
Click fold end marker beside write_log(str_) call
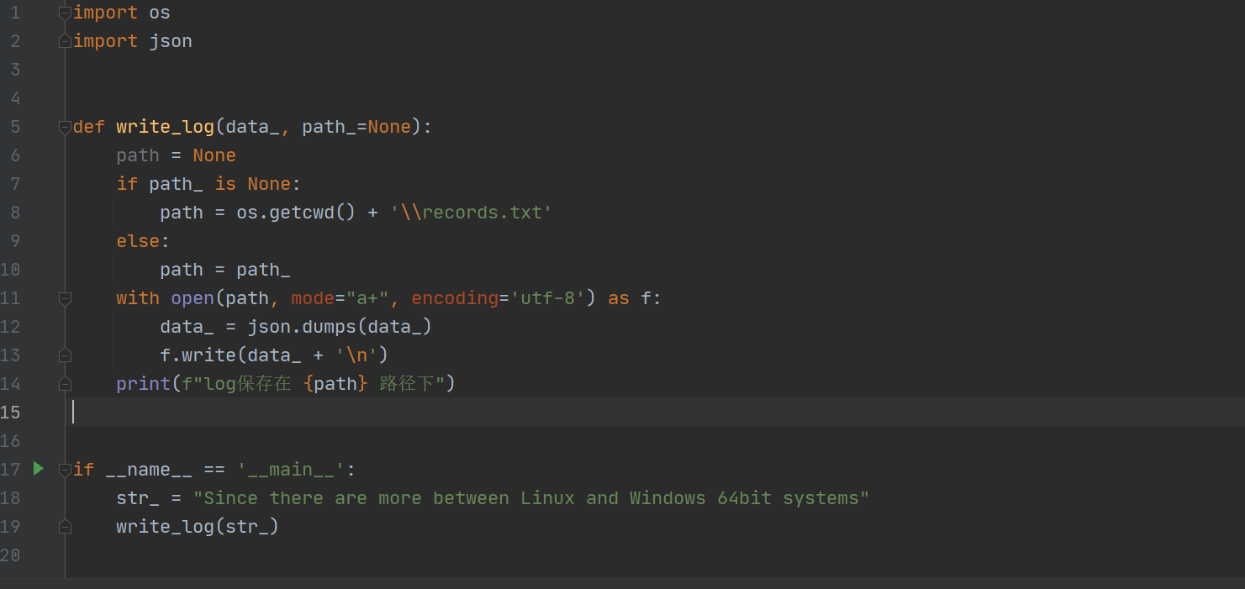point(65,527)
